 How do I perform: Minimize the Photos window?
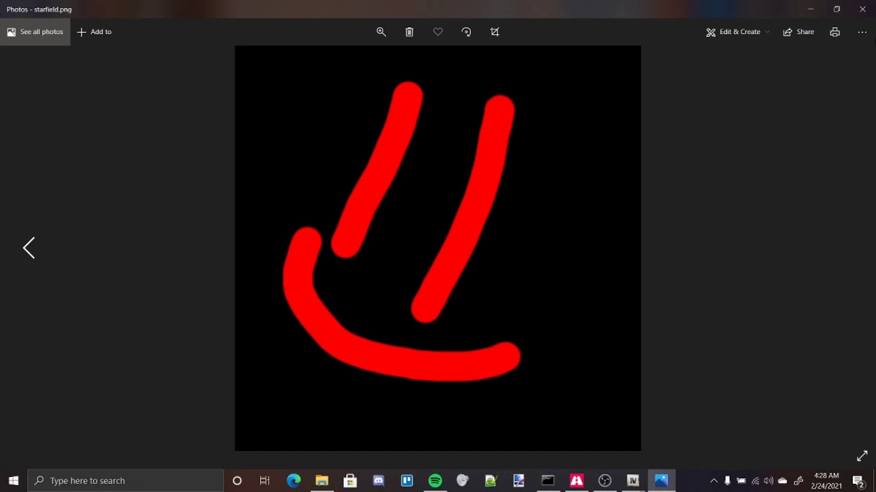pyautogui.click(x=810, y=9)
